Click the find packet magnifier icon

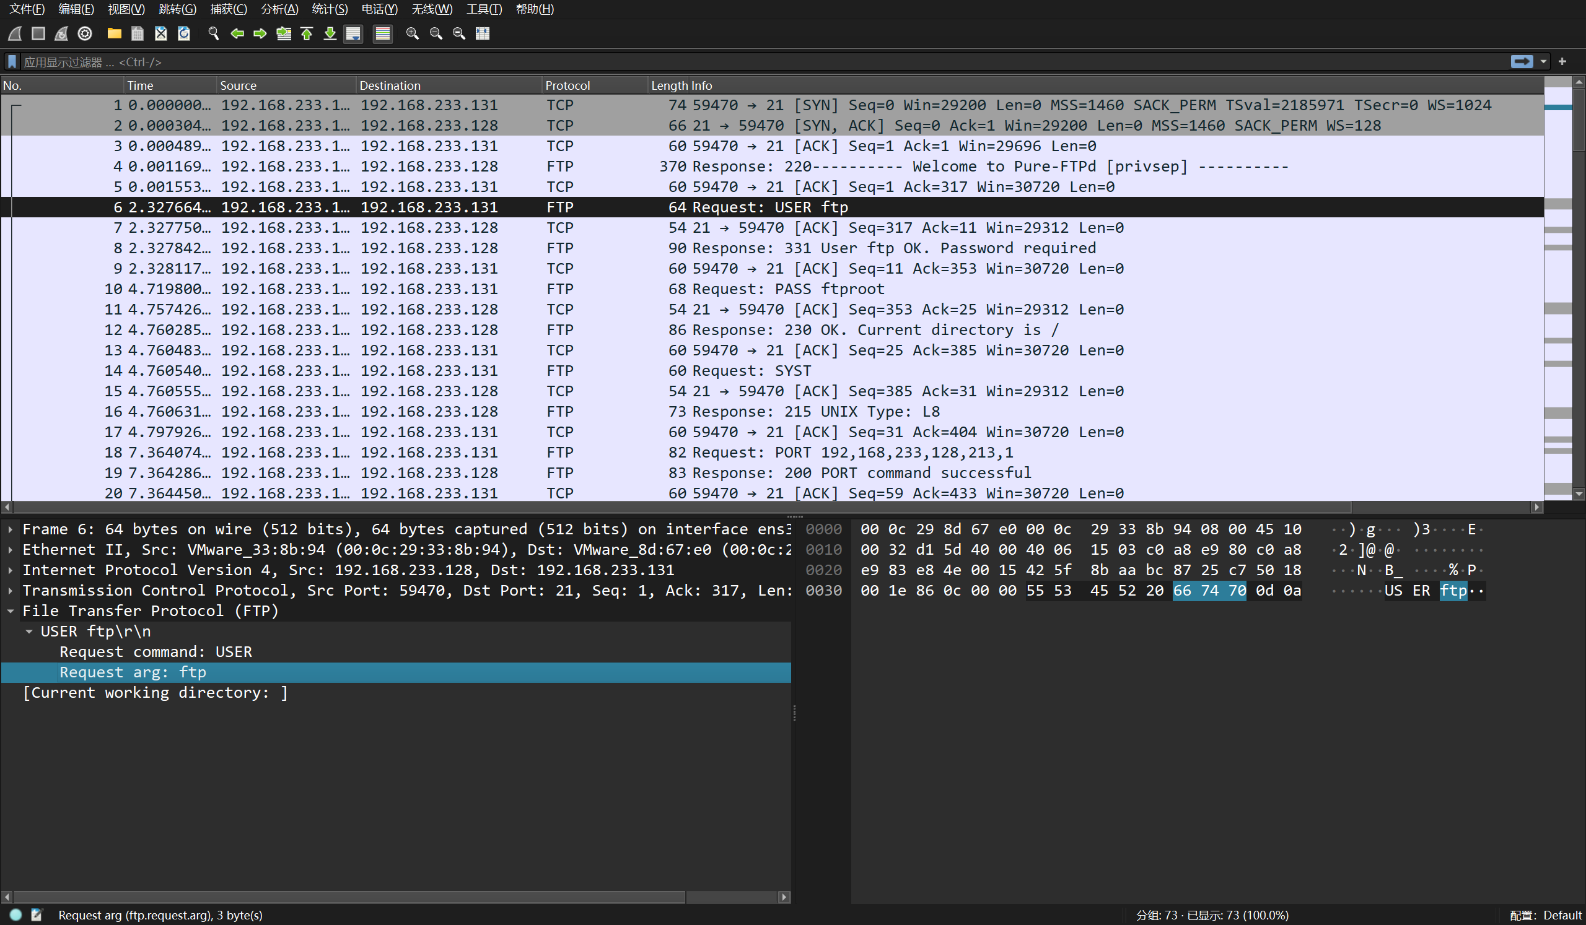(213, 33)
